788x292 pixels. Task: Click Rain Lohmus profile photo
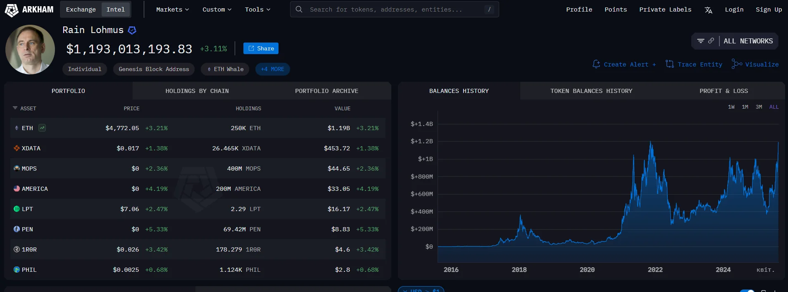coord(30,50)
